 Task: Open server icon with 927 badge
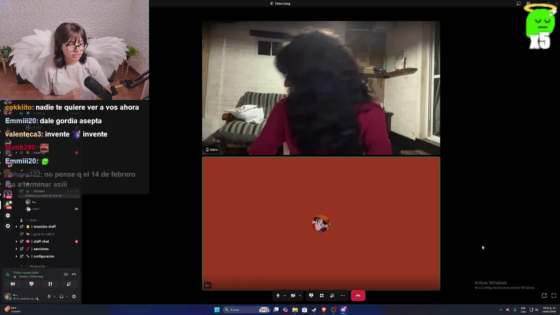(x=8, y=195)
